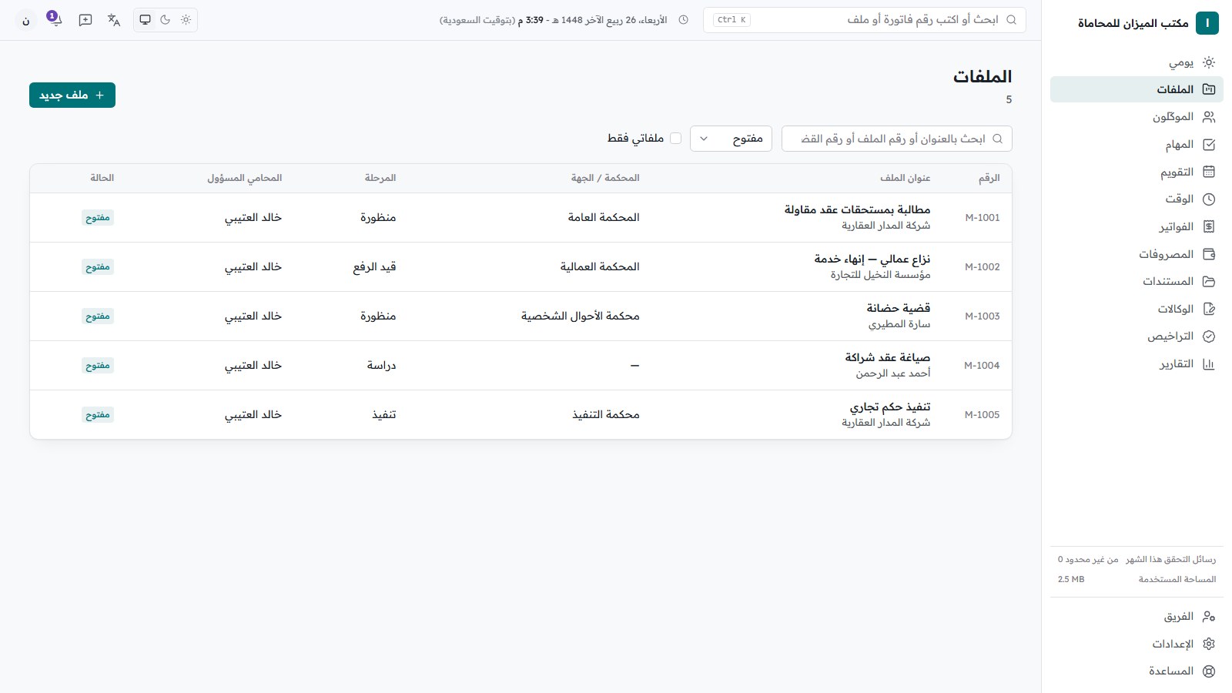Viewport: 1232px width, 693px height.
Task: Click قيد الرفع stage cell
Action: pos(375,266)
